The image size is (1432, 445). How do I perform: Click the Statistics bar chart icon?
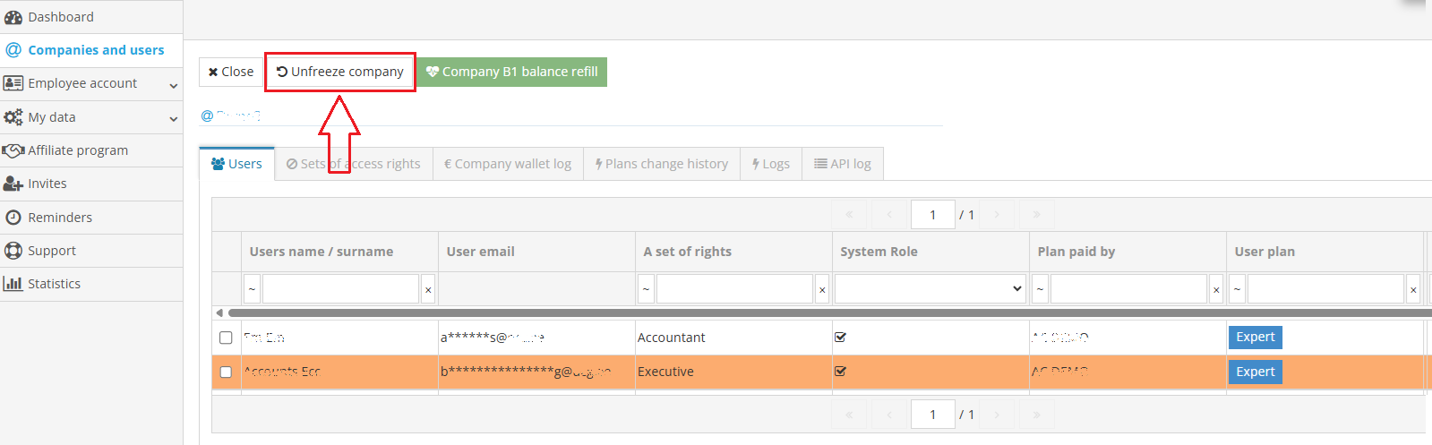13,284
